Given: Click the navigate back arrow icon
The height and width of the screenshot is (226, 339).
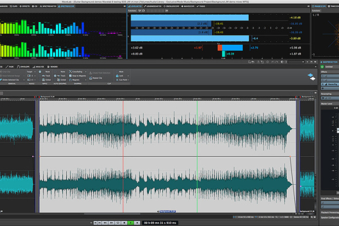Looking at the screenshot, I should point(282,62).
